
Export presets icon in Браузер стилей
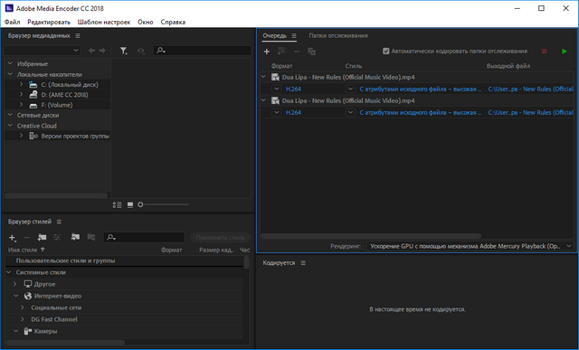pyautogui.click(x=91, y=237)
